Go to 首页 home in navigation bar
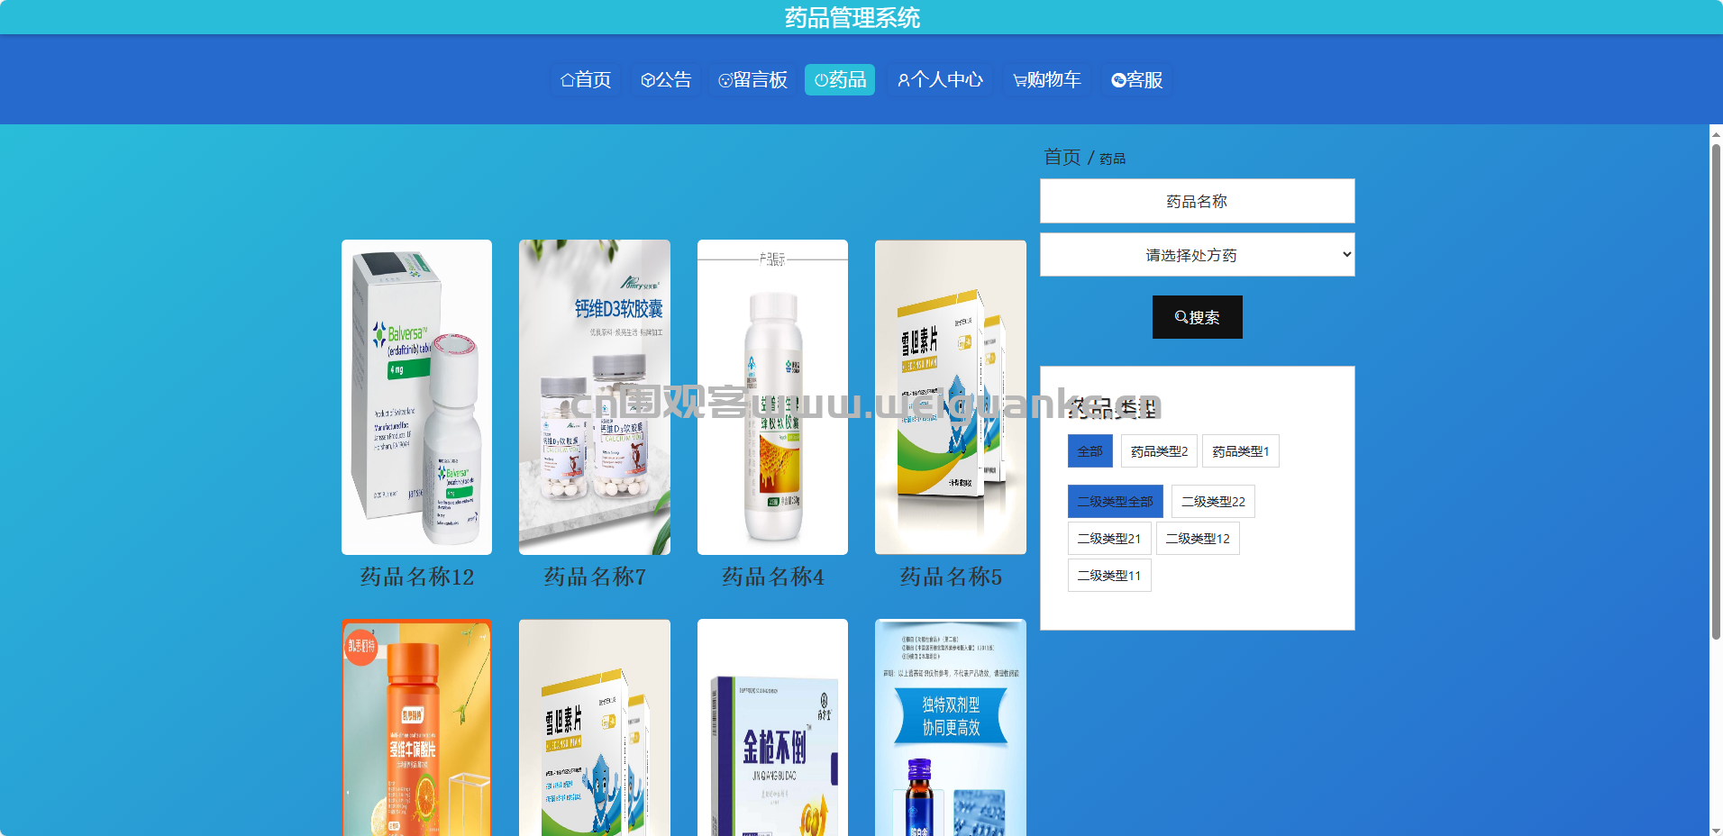This screenshot has width=1723, height=836. 586,80
